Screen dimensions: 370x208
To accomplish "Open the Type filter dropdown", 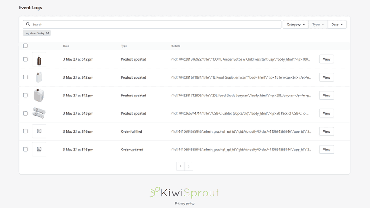I will click(318, 24).
